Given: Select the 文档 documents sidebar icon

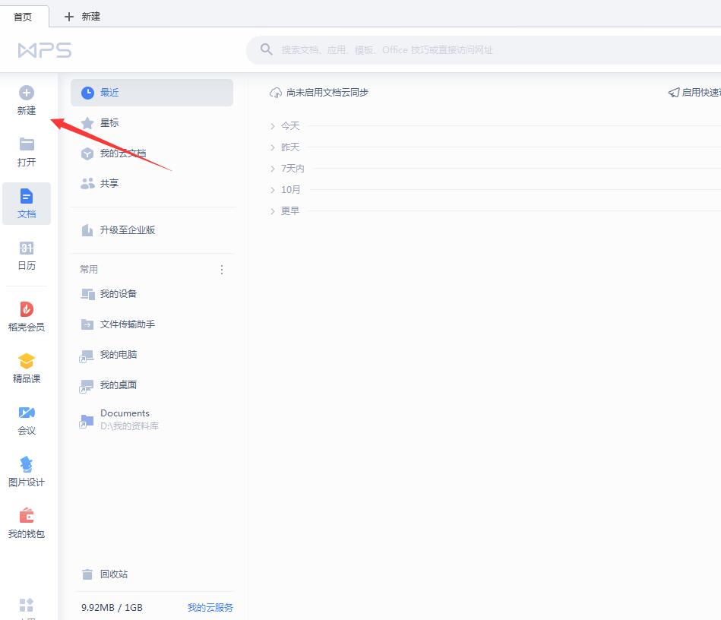Looking at the screenshot, I should (x=27, y=203).
